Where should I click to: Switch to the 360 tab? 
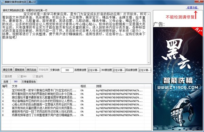click(x=16, y=81)
